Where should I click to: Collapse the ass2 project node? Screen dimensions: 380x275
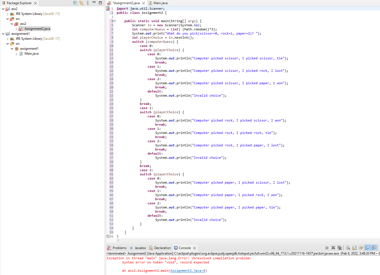coord(3,9)
